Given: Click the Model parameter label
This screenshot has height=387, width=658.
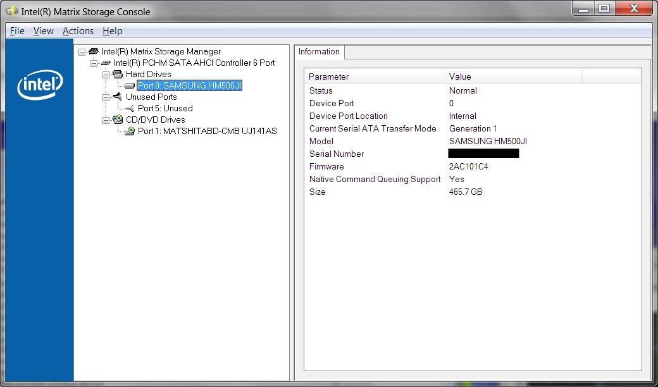Looking at the screenshot, I should tap(321, 141).
